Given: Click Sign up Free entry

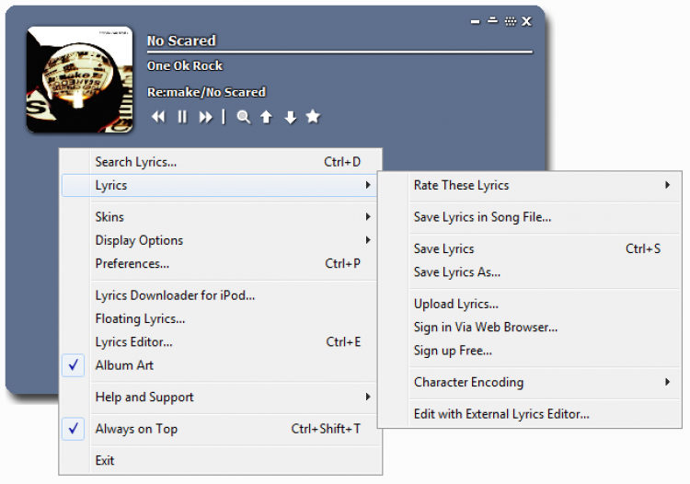Looking at the screenshot, I should point(453,351).
